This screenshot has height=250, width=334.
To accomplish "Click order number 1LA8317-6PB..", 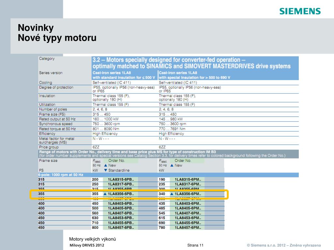I will tap(121, 184).
